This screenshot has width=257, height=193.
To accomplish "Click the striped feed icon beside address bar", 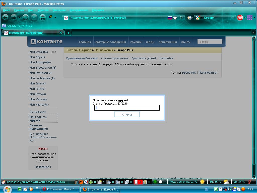I will coord(189,18).
